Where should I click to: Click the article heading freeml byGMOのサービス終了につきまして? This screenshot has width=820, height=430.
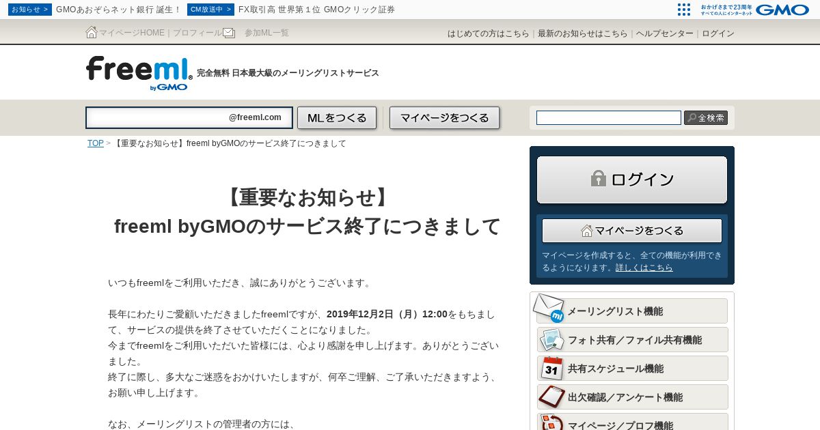pos(307,226)
